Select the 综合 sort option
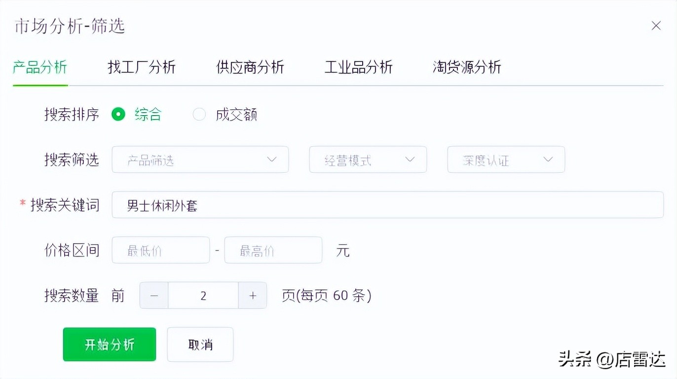The height and width of the screenshot is (379, 677). [x=118, y=114]
